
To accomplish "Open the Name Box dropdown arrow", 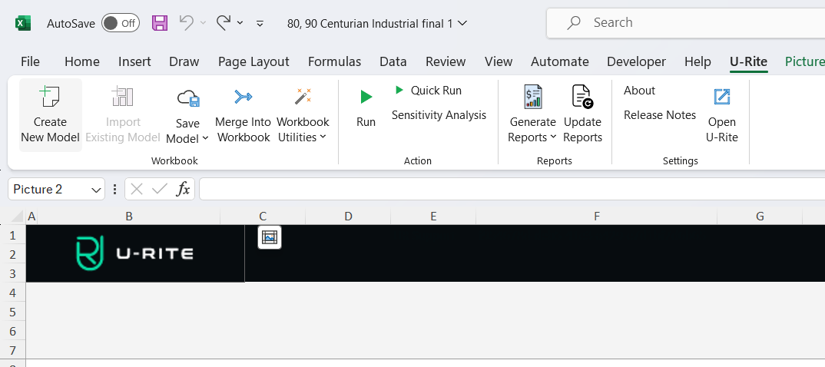I will pos(97,190).
